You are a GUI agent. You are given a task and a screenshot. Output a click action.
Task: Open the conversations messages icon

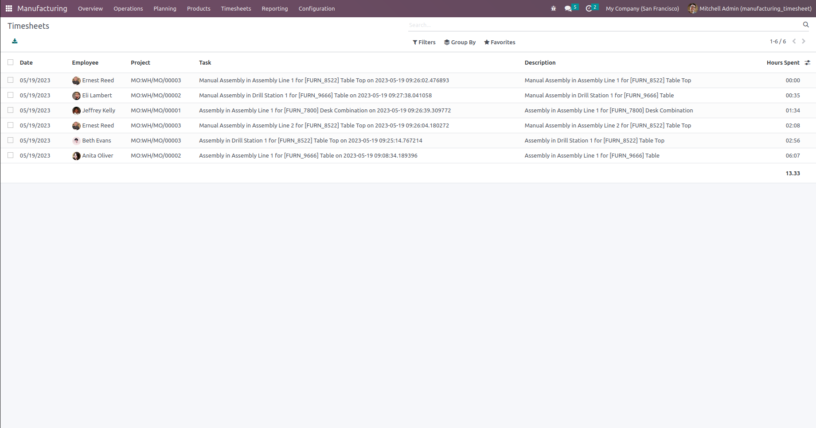(x=568, y=8)
